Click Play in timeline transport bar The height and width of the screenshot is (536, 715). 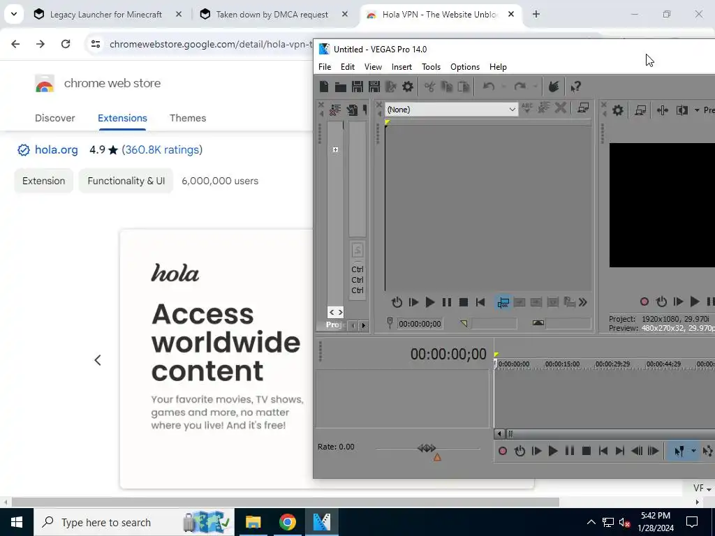point(553,451)
